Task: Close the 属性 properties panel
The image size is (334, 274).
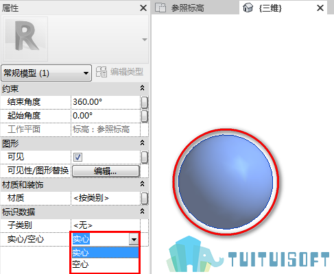Action: point(143,8)
